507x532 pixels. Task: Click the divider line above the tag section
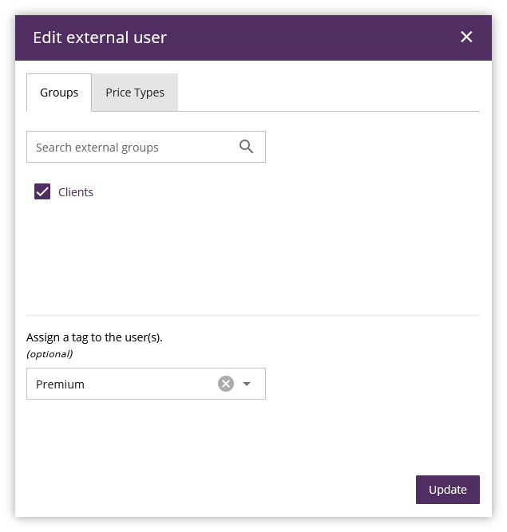pyautogui.click(x=252, y=315)
